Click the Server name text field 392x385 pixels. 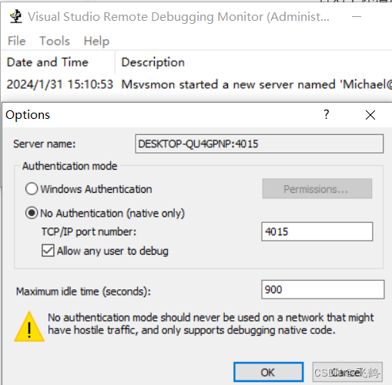(x=260, y=144)
